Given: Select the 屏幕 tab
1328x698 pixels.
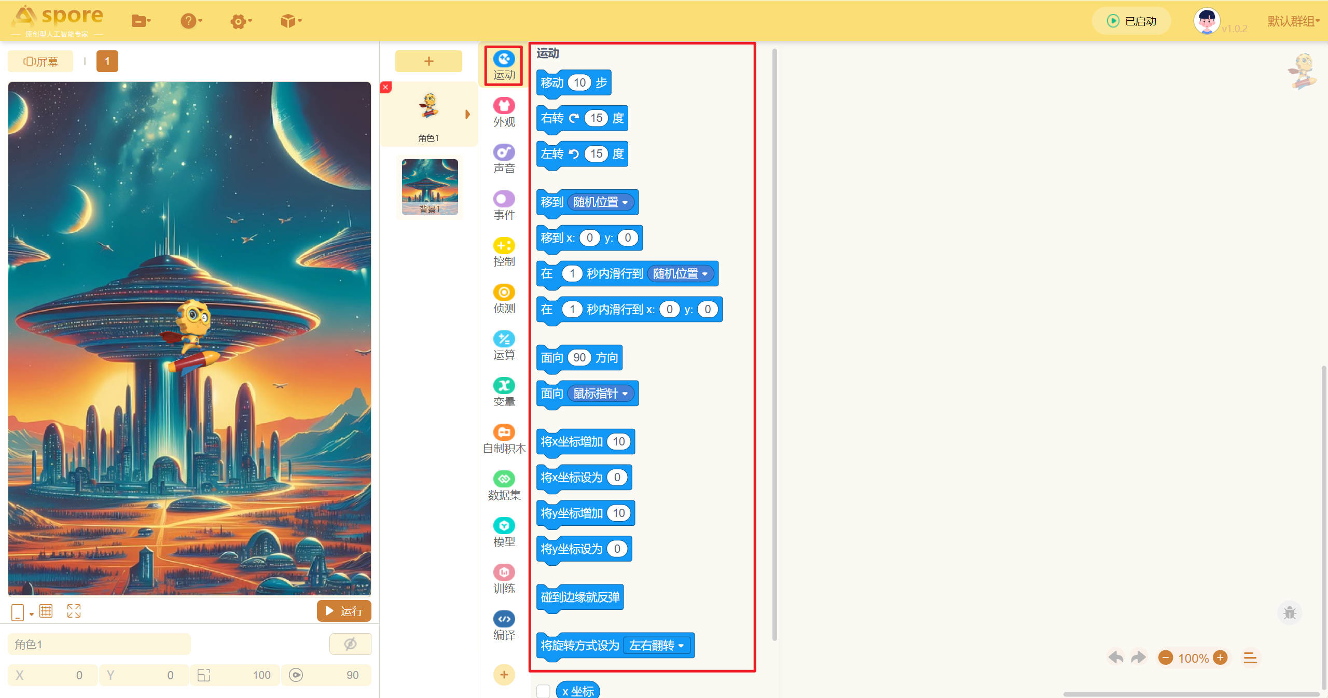Looking at the screenshot, I should coord(40,62).
